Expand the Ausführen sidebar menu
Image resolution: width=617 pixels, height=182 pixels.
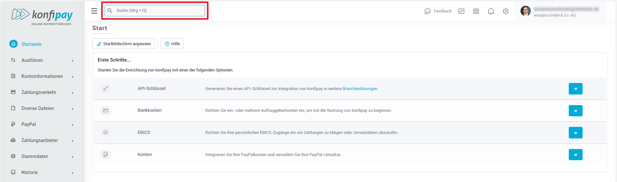[42, 60]
